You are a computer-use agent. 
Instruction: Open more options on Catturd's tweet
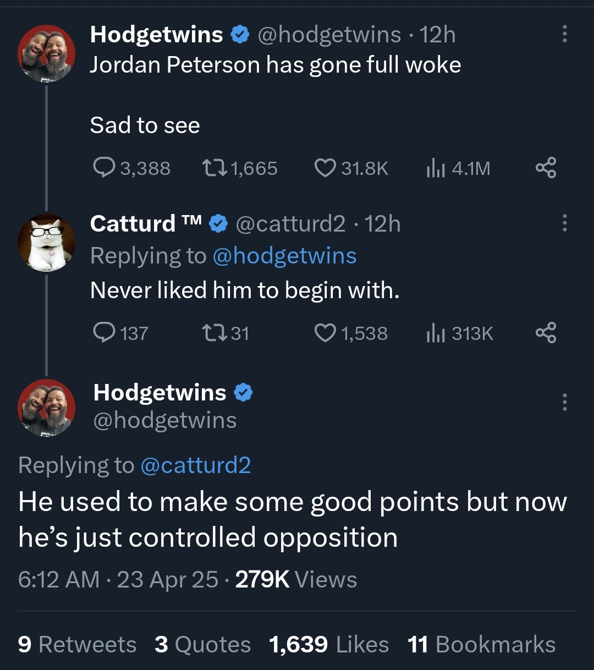coord(564,223)
